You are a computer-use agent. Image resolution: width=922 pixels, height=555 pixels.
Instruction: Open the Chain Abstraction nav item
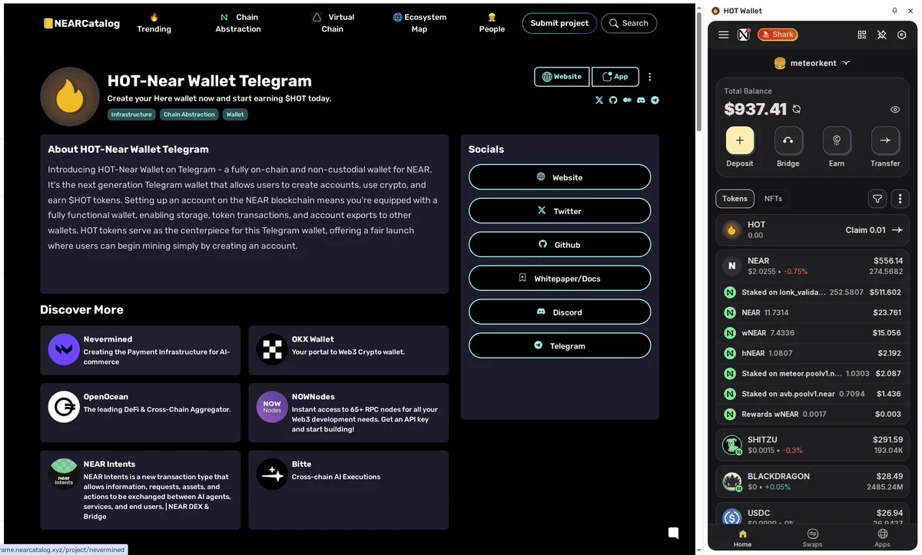pos(238,23)
